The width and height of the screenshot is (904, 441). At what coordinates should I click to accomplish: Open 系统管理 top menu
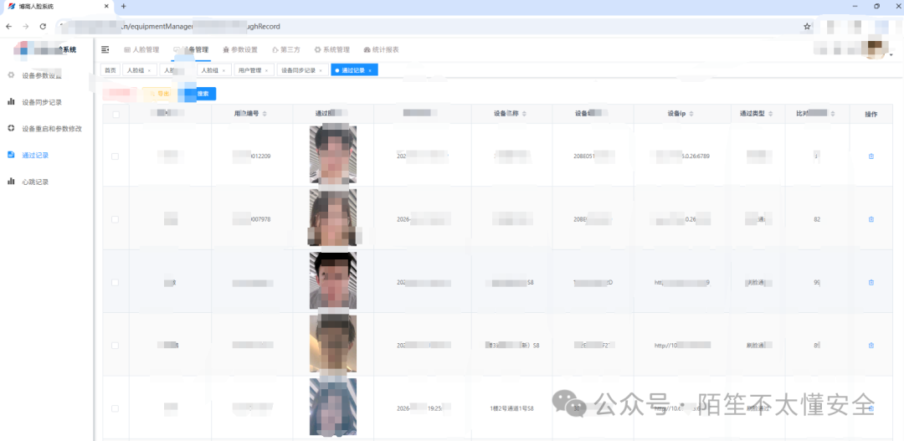coord(332,50)
